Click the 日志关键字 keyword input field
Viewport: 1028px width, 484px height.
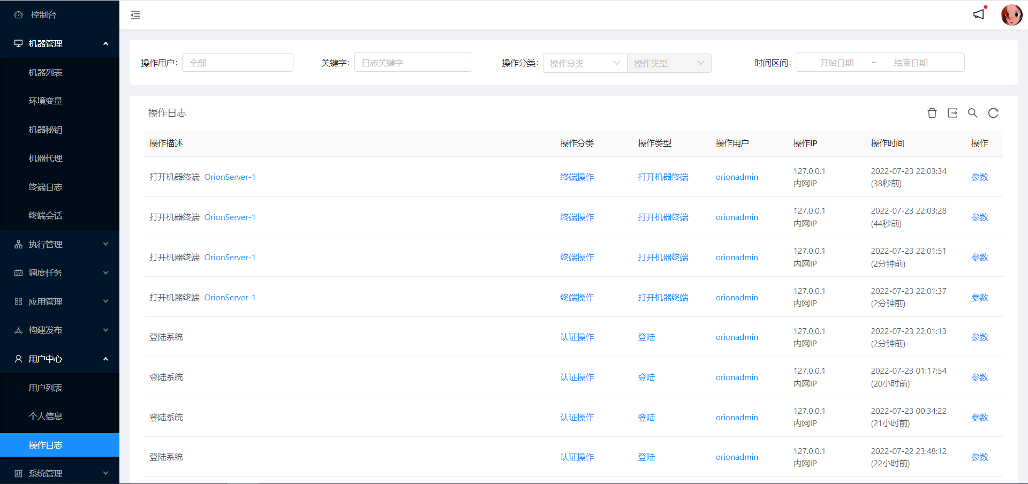413,63
